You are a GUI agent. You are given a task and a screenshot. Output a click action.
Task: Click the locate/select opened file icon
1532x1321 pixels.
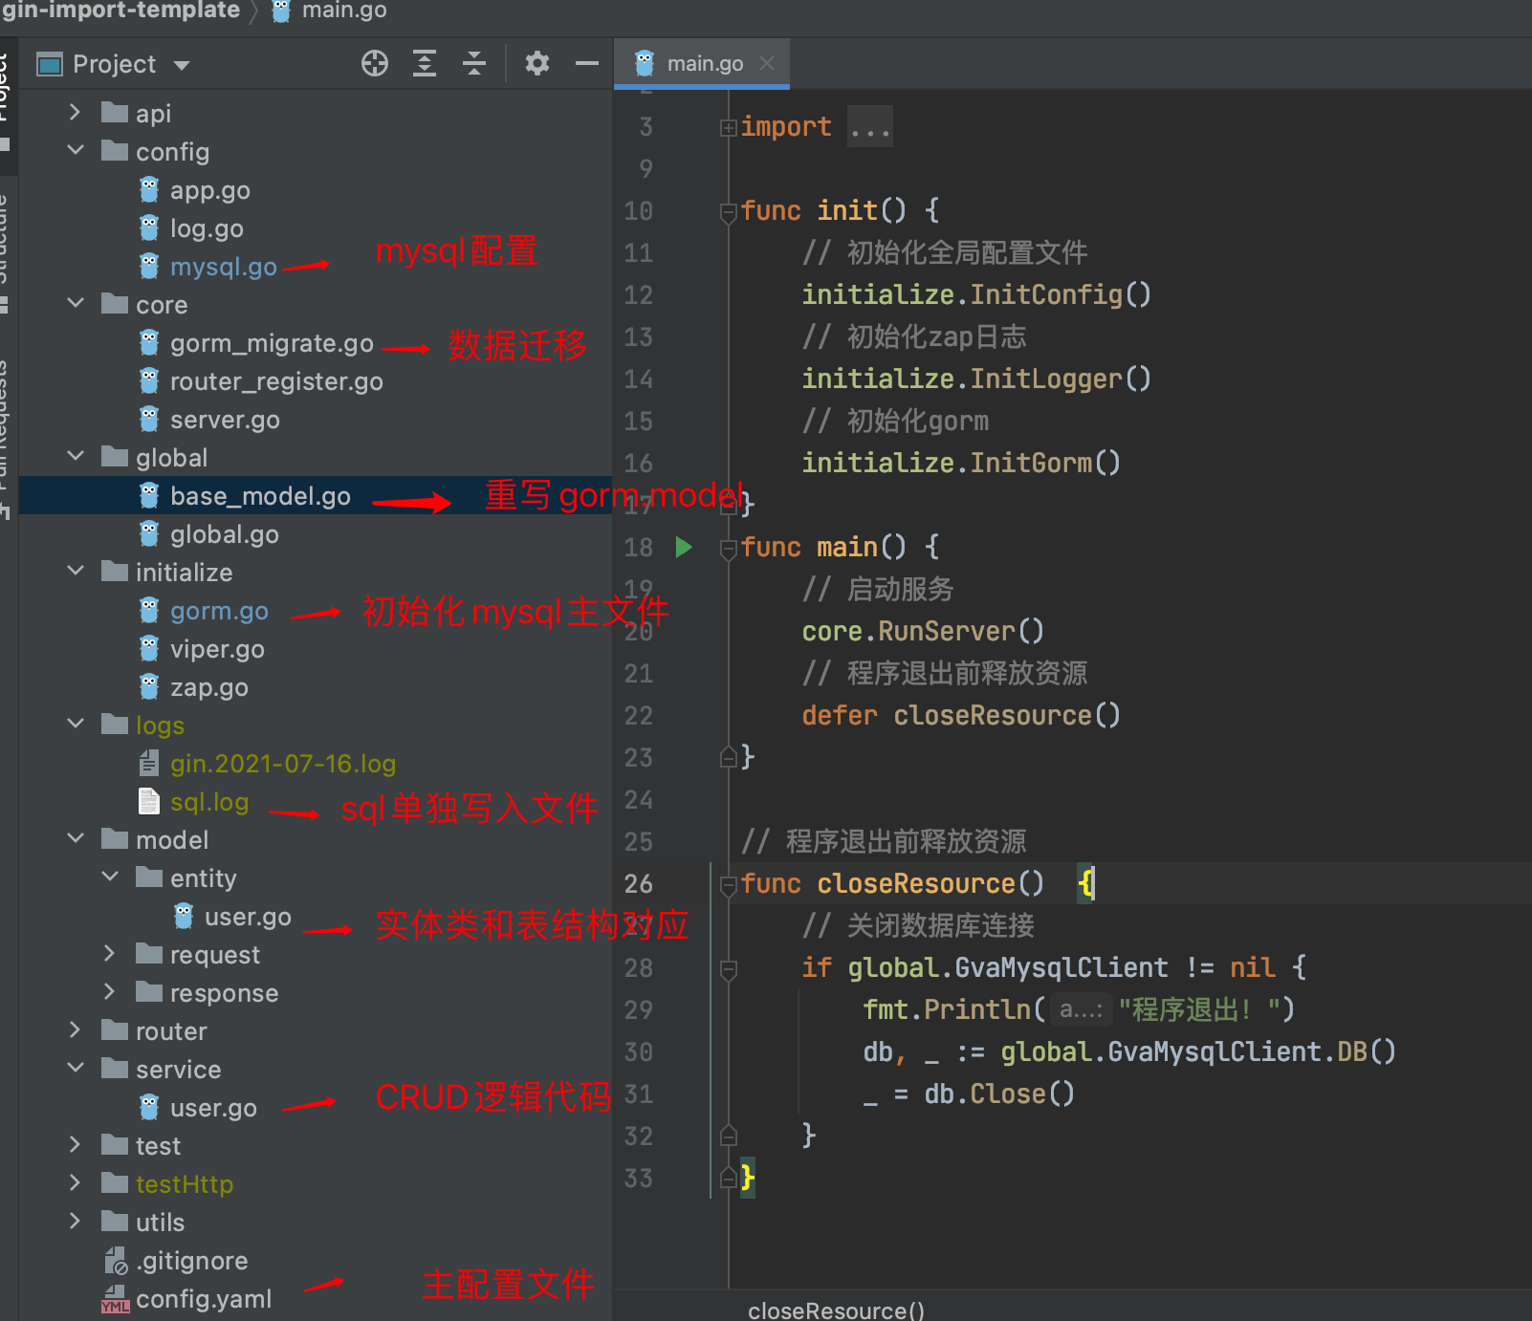(375, 64)
